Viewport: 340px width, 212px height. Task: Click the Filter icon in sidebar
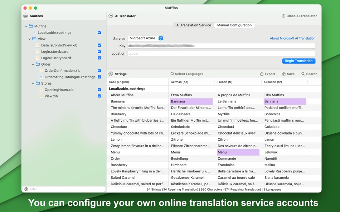click(x=26, y=189)
